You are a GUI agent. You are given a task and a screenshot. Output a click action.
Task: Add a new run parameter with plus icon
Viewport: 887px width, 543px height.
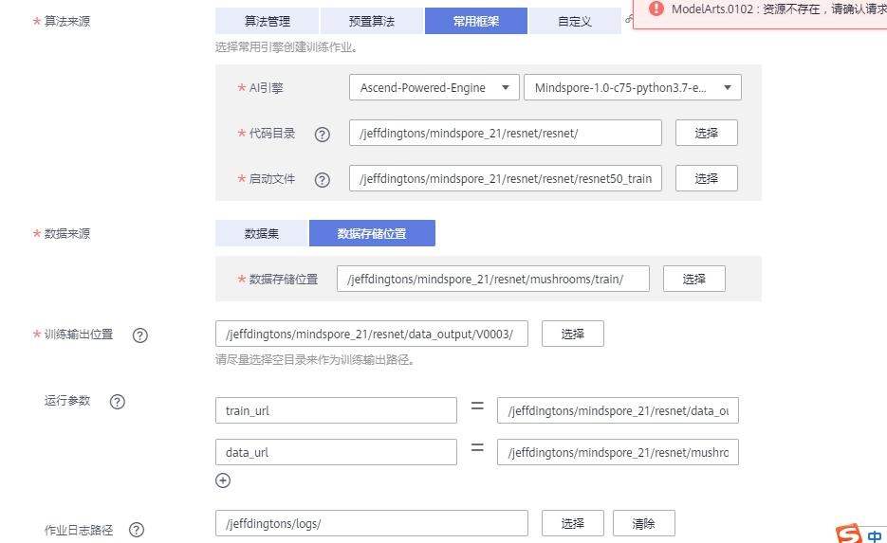223,480
